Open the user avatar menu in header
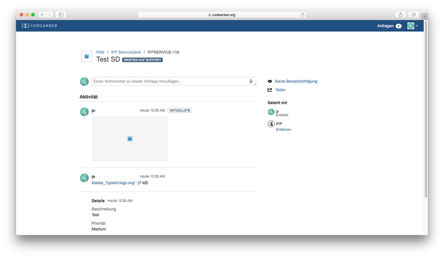This screenshot has width=444, height=258. pos(412,26)
